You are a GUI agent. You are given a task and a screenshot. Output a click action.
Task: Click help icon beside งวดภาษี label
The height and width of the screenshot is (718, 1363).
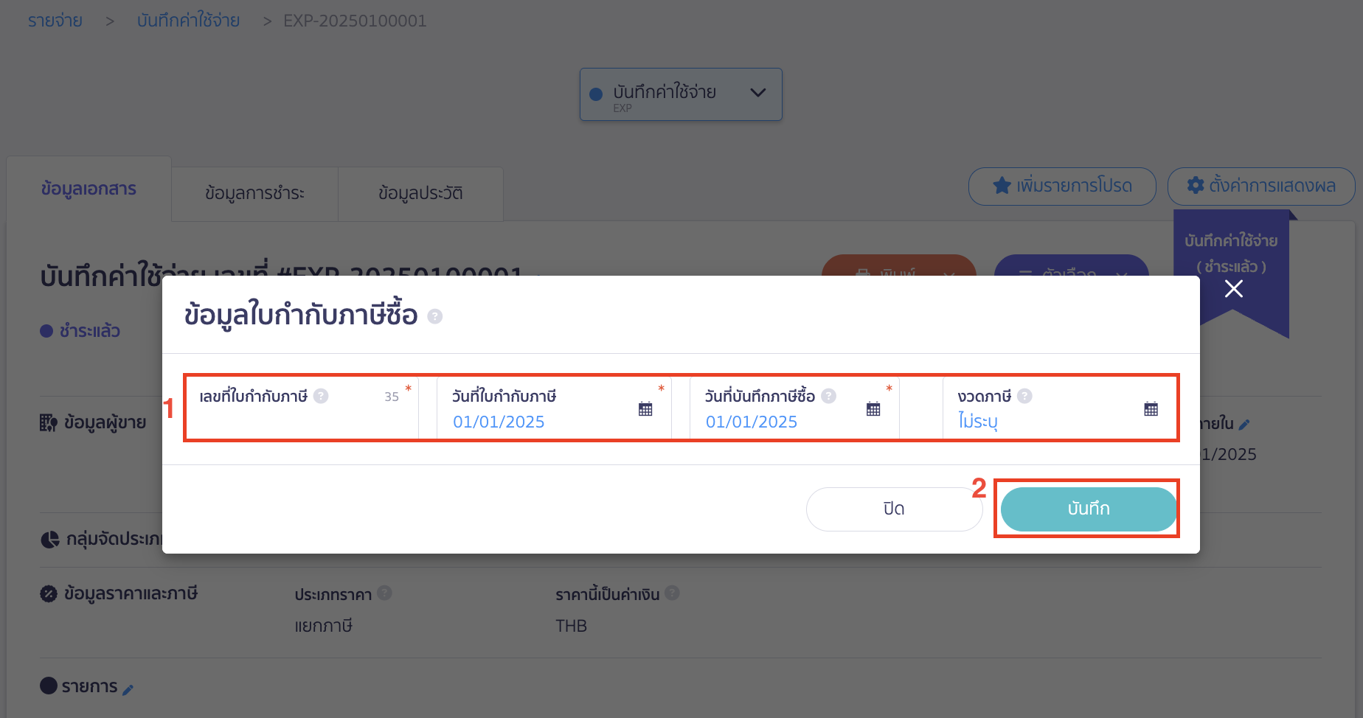(x=1025, y=396)
